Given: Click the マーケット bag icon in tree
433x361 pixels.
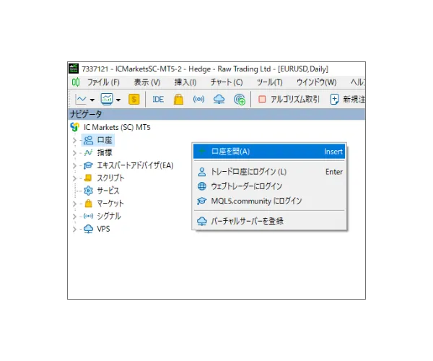Looking at the screenshot, I should [x=88, y=204].
